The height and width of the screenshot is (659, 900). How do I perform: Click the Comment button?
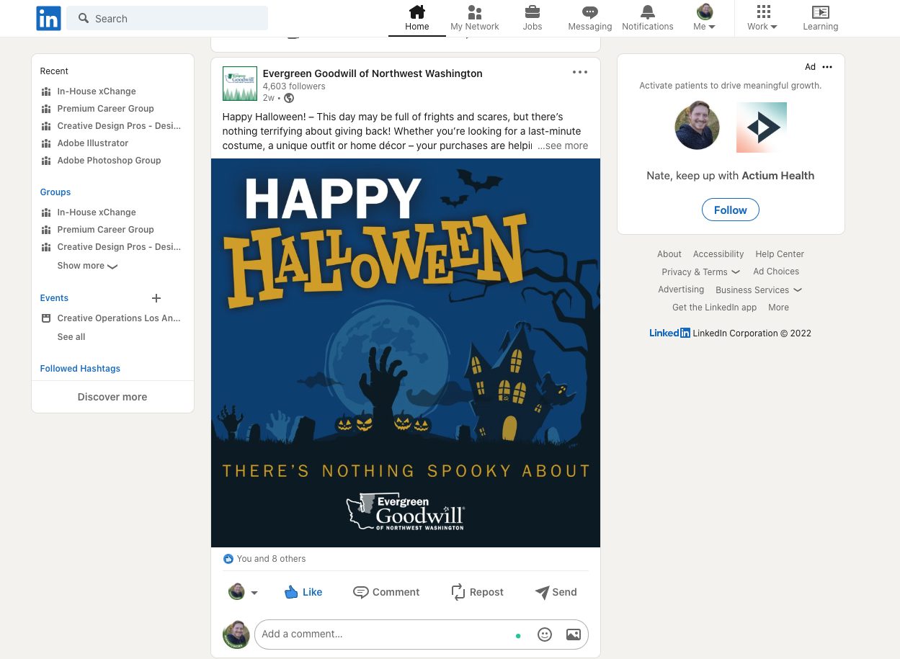pyautogui.click(x=386, y=592)
